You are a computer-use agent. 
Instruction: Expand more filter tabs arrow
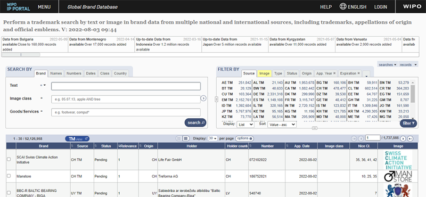(x=366, y=74)
